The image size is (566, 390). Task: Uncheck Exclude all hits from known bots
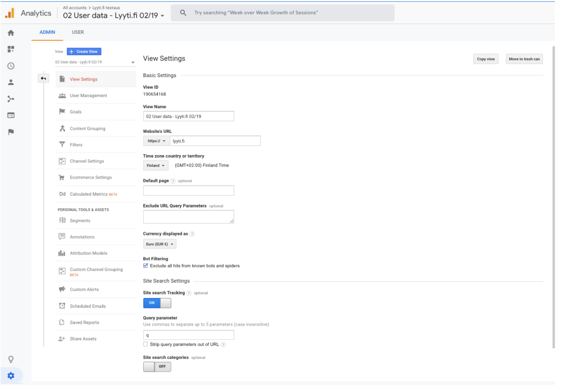click(x=145, y=266)
